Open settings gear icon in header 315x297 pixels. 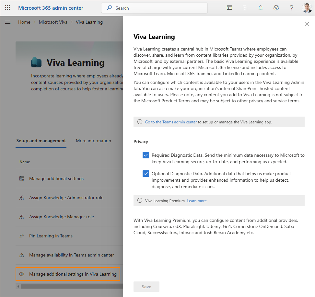[276, 8]
